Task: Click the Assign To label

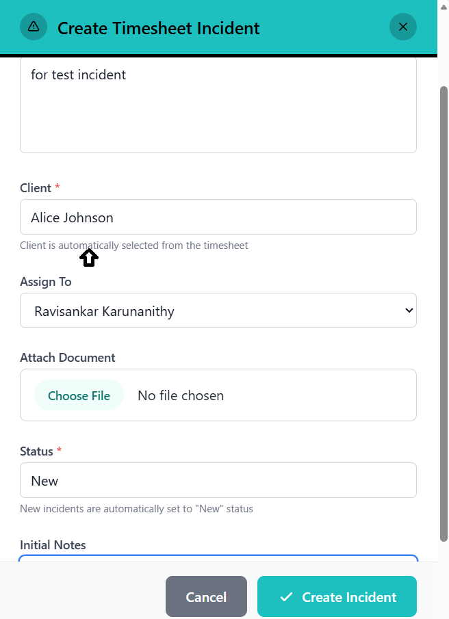Action: click(46, 282)
